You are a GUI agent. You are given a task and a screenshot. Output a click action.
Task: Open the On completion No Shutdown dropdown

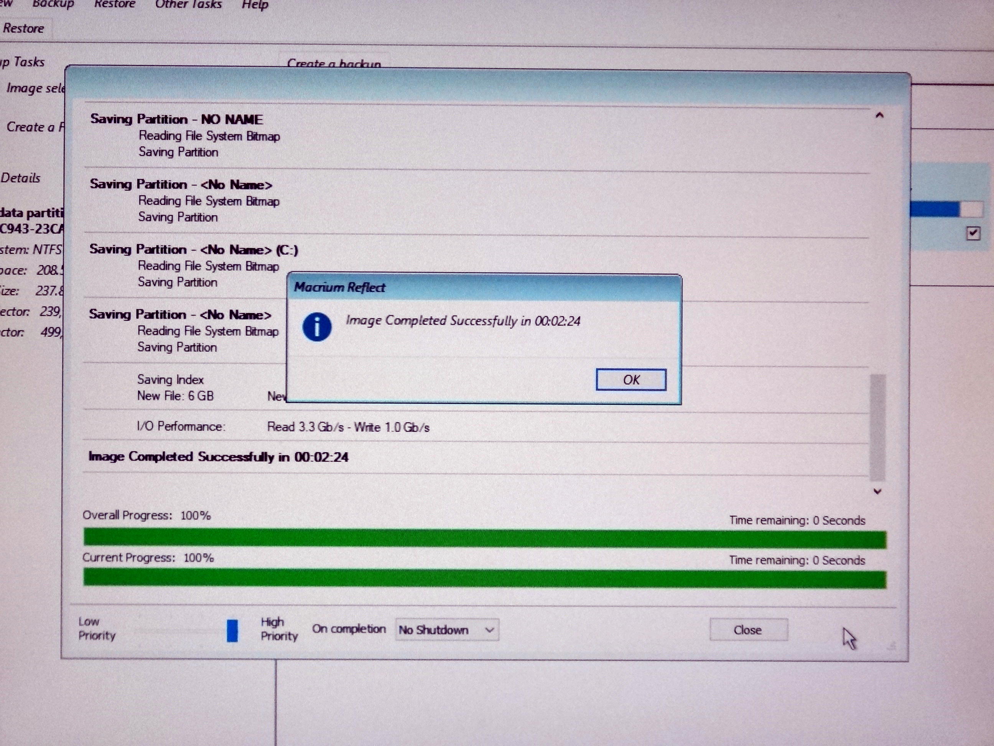(x=447, y=630)
